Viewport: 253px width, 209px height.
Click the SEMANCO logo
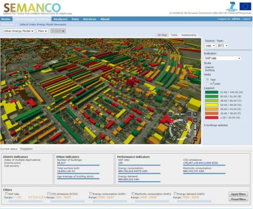tap(32, 8)
